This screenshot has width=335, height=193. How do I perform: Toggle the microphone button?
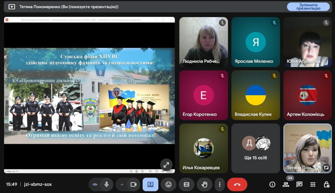tap(106, 184)
